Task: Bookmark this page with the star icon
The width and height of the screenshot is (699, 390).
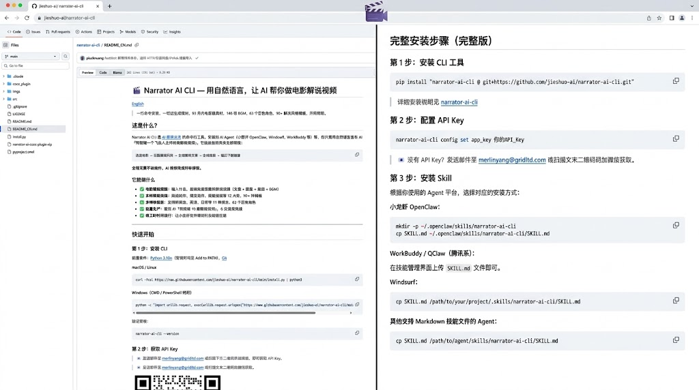Action: pyautogui.click(x=659, y=18)
